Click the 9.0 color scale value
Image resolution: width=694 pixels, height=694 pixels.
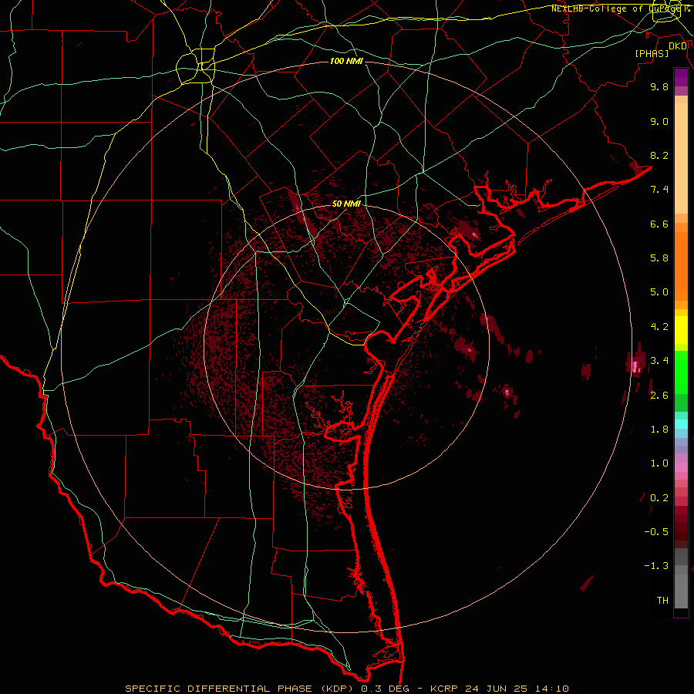pos(659,122)
